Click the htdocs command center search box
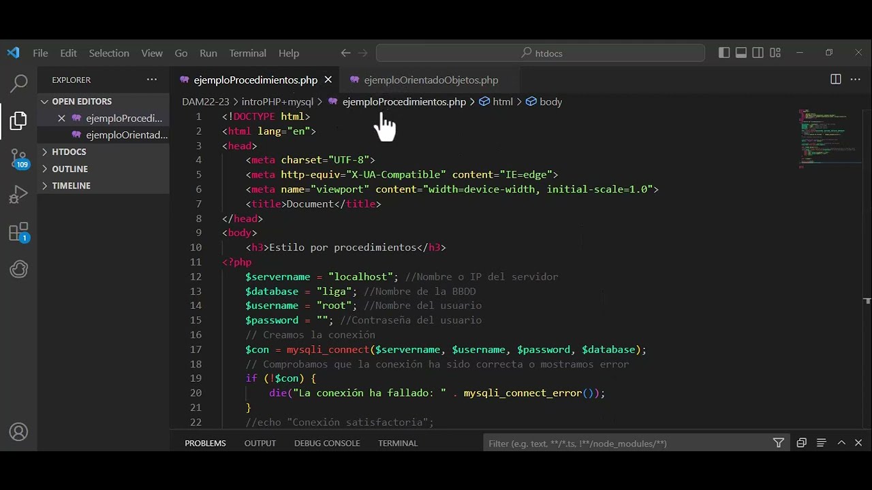 540,53
